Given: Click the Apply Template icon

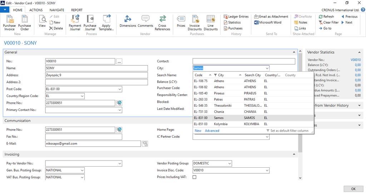Looking at the screenshot, I should pyautogui.click(x=106, y=22).
